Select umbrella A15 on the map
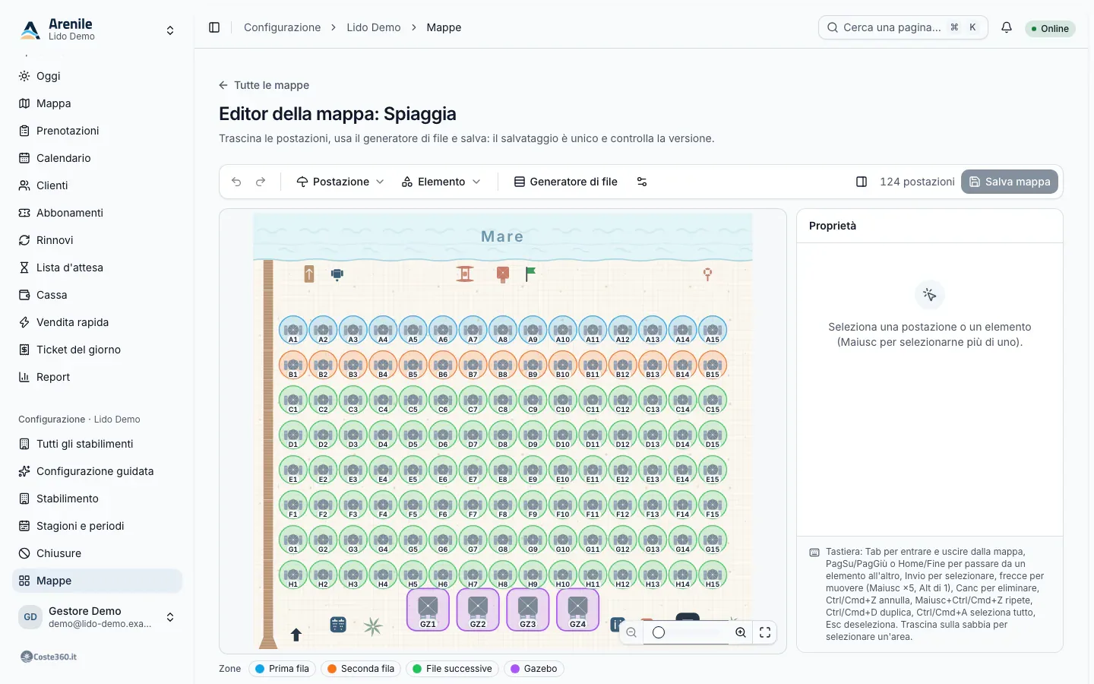 tap(713, 330)
